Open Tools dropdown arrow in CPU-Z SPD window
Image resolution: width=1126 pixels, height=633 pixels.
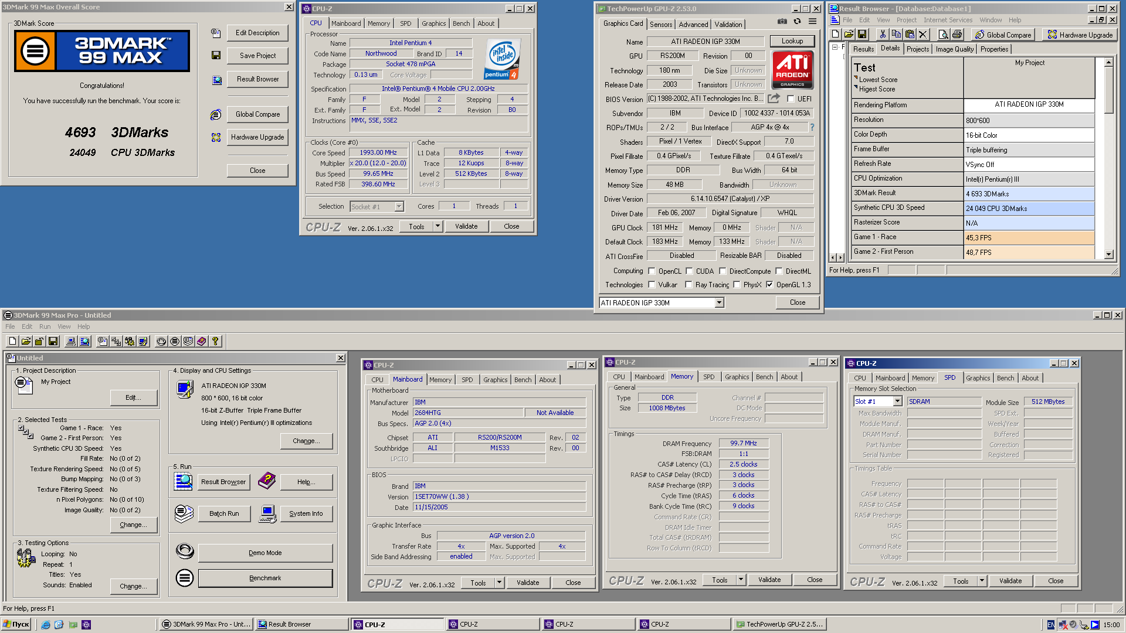[x=982, y=581]
